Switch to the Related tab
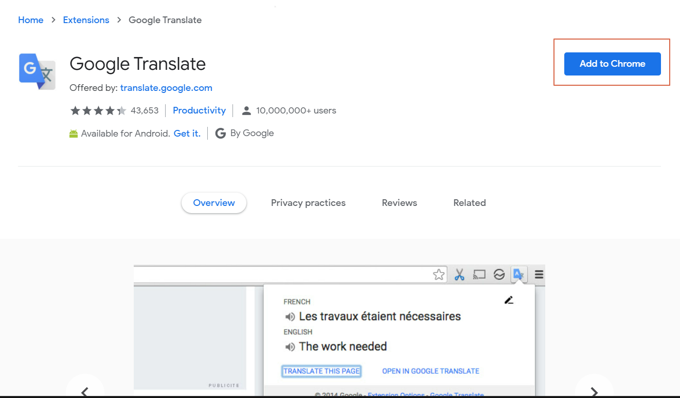 click(470, 203)
